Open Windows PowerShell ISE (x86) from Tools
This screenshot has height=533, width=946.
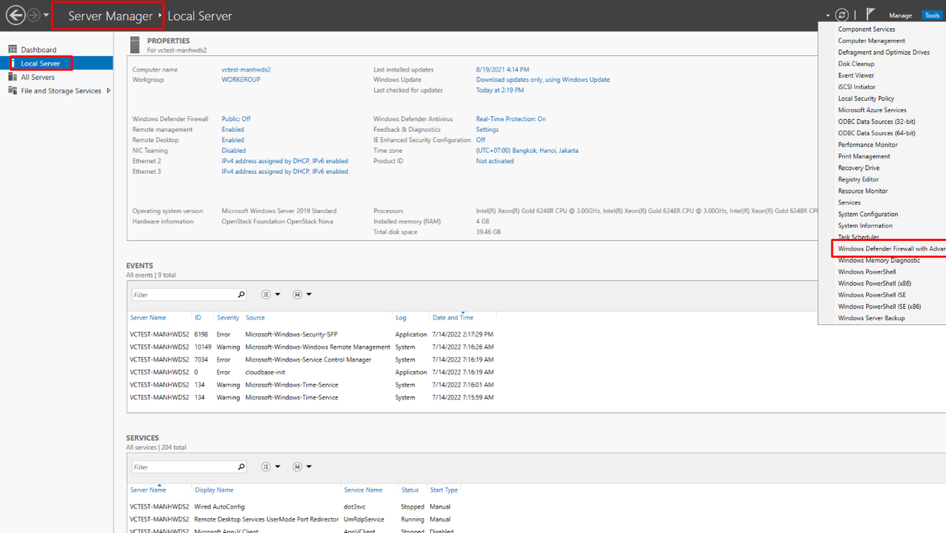880,307
